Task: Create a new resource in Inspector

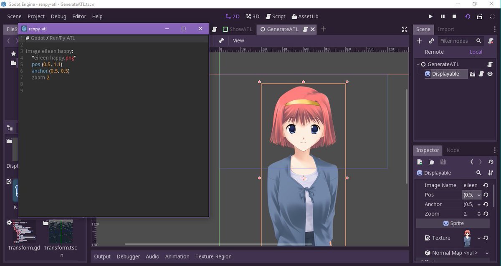Action: tap(420, 162)
